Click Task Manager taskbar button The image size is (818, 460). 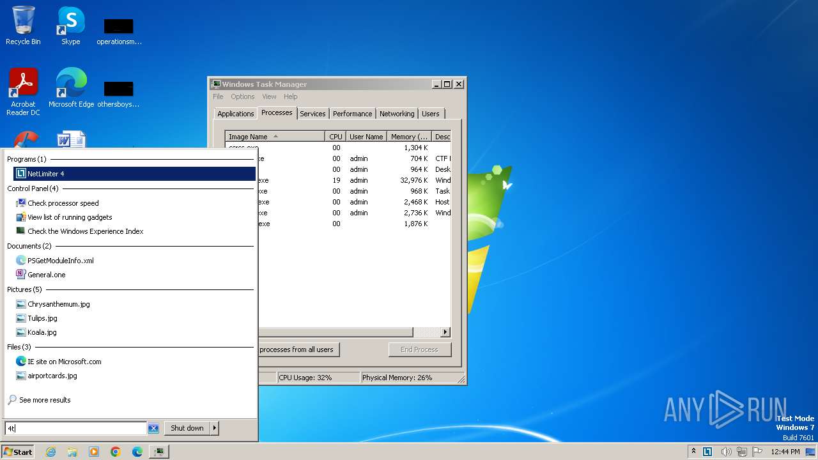158,452
